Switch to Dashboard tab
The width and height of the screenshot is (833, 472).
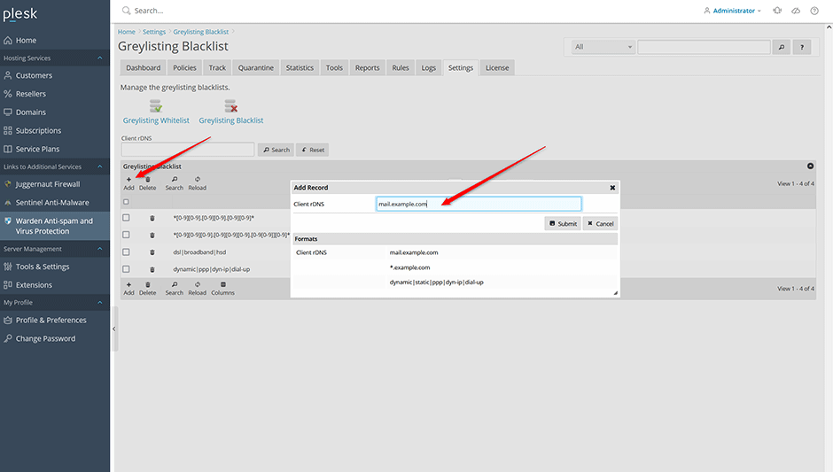click(x=143, y=68)
